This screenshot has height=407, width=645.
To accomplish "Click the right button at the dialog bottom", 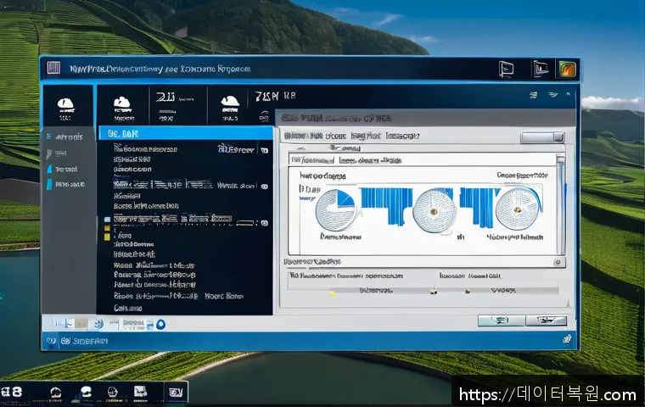I will tap(546, 321).
